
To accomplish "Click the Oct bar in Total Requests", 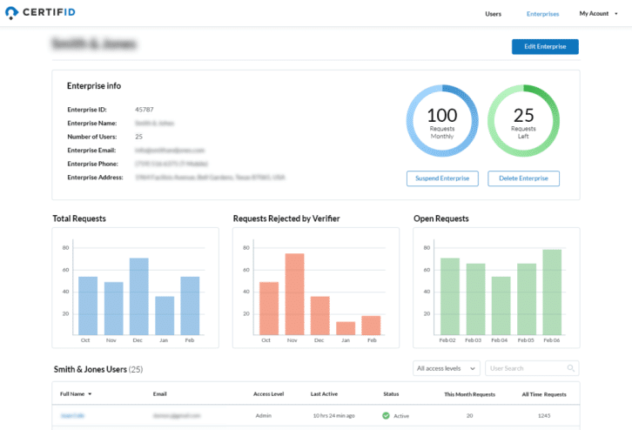I will tap(88, 306).
